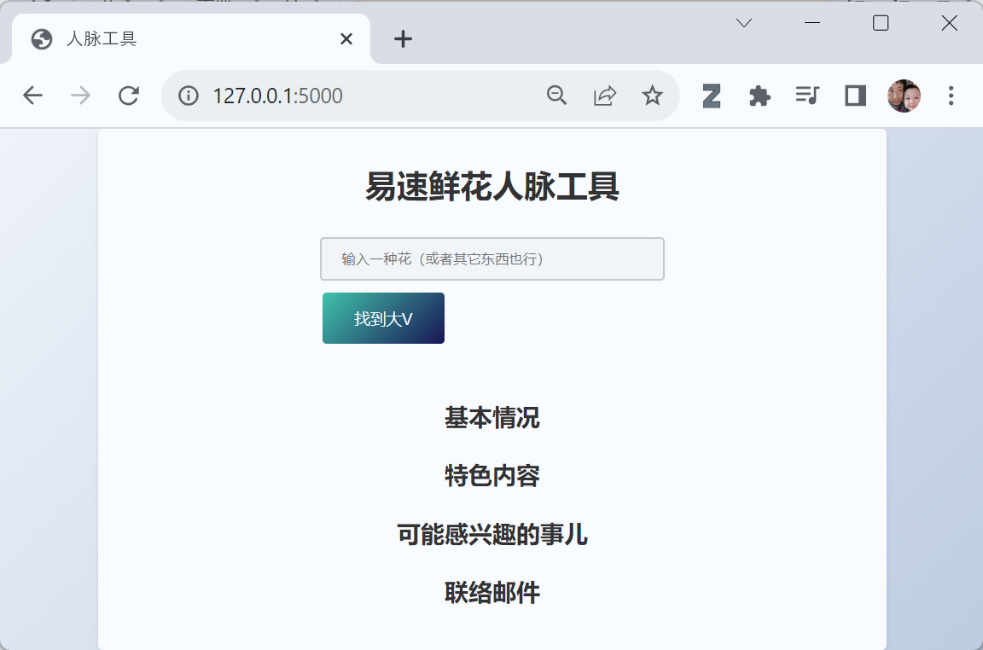Open Chrome three-dot menu

point(951,96)
